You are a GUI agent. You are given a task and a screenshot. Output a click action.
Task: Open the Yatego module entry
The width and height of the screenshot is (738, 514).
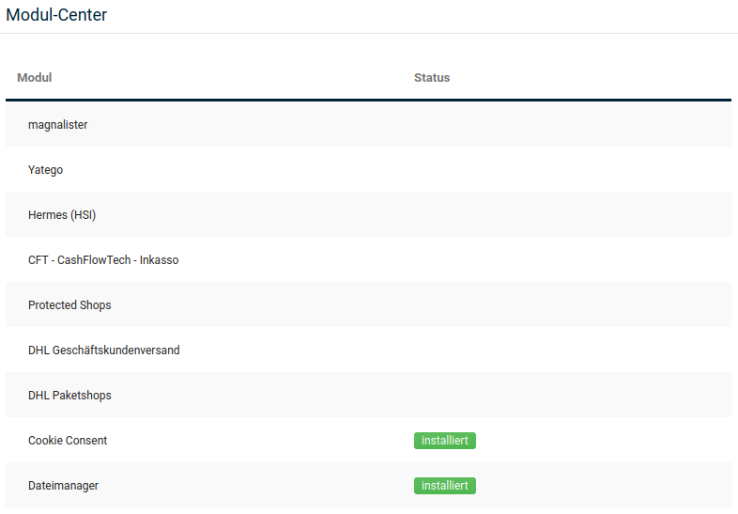[46, 170]
